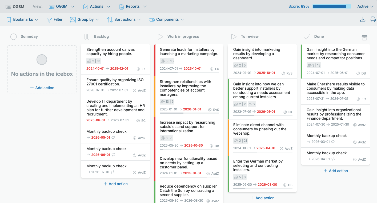Viewport: 377px width, 203px height.
Task: Click progress bar on Enter the German market card
Action: [263, 188]
